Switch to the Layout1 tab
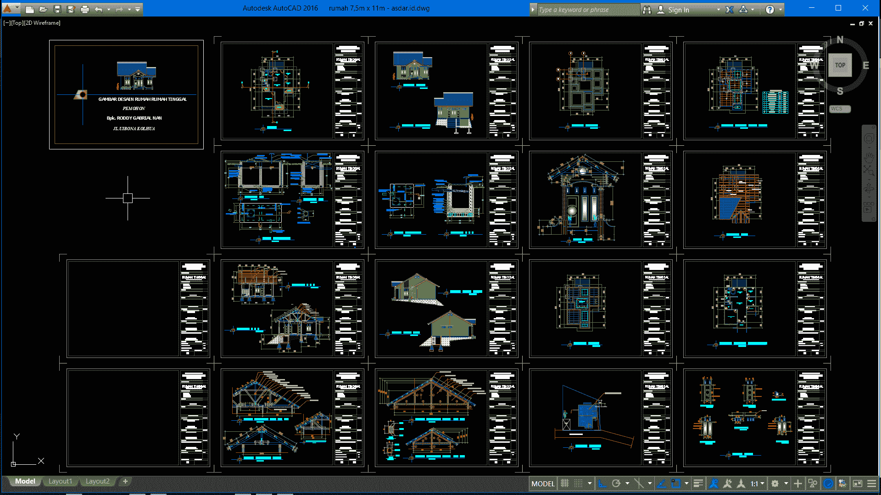The height and width of the screenshot is (495, 881). [x=60, y=481]
